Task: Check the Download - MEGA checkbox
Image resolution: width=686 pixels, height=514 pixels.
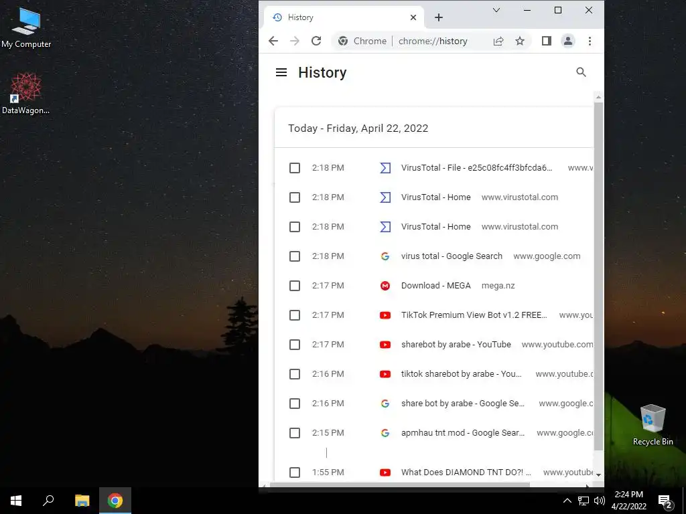Action: (x=295, y=286)
